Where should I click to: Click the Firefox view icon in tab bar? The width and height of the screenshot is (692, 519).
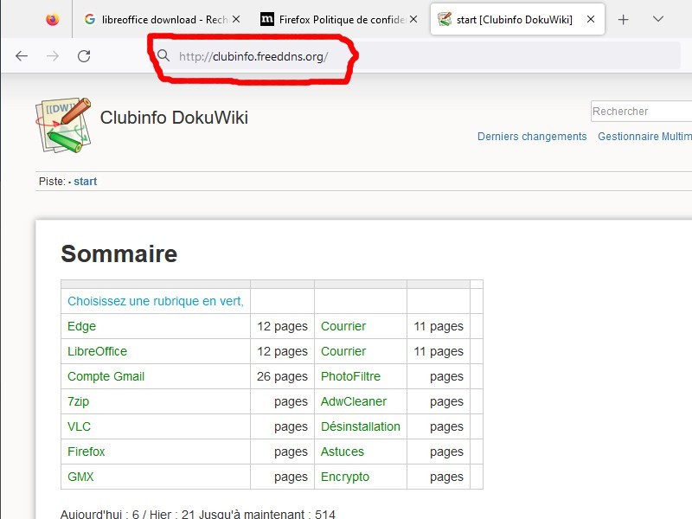click(53, 20)
